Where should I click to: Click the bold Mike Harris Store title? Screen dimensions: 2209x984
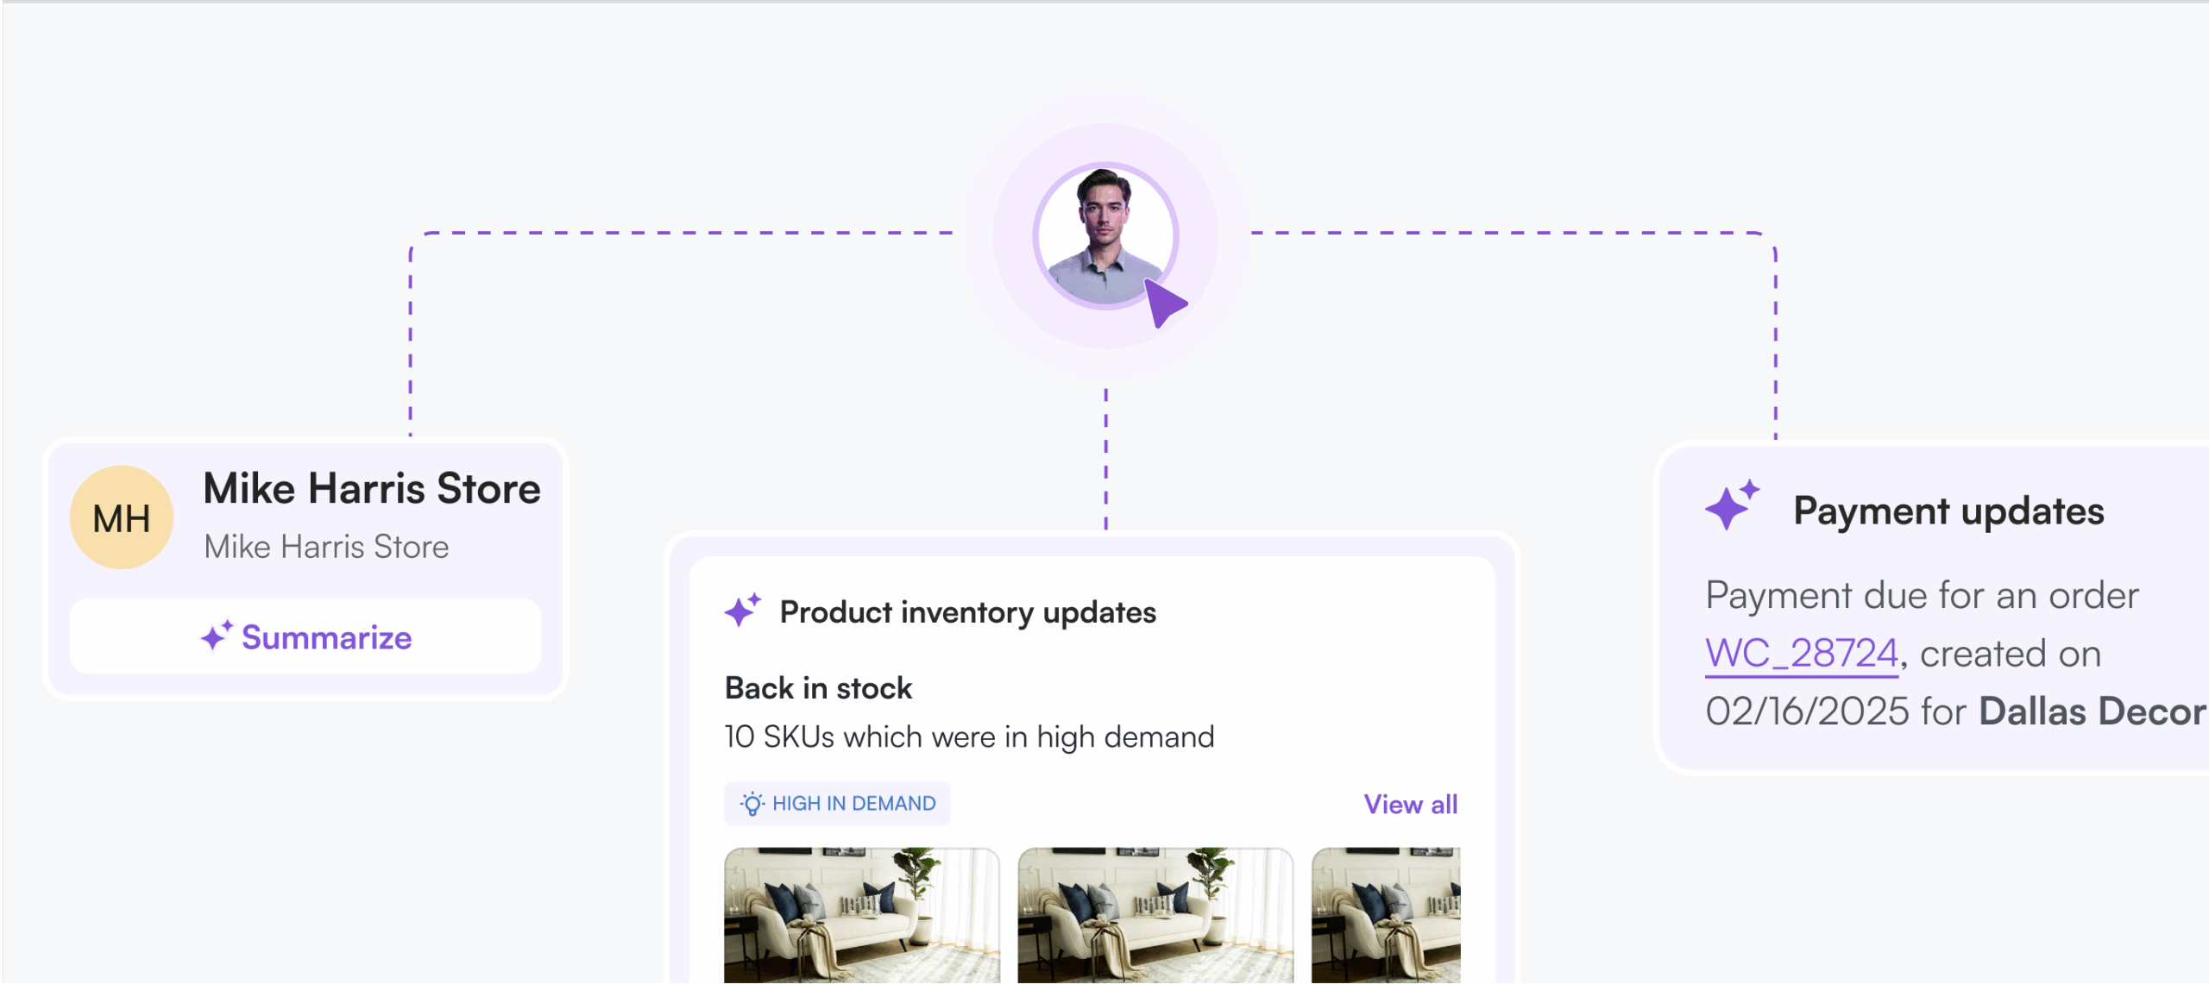pyautogui.click(x=372, y=488)
